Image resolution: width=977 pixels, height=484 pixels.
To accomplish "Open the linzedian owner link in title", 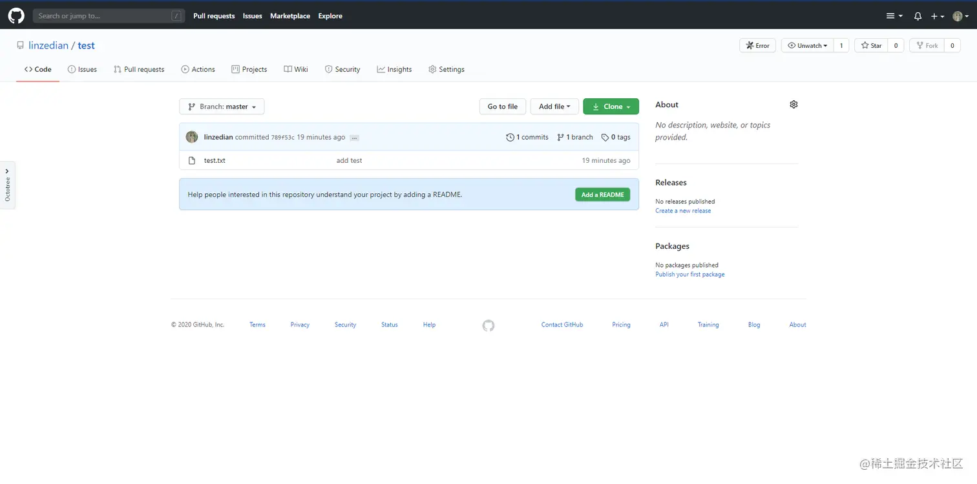I will tap(48, 46).
